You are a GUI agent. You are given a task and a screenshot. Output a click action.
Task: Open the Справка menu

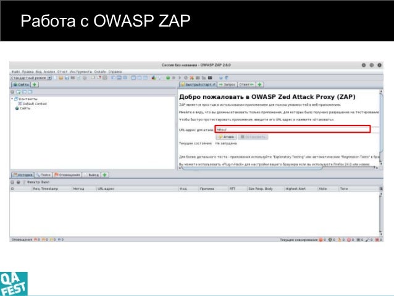[115, 72]
